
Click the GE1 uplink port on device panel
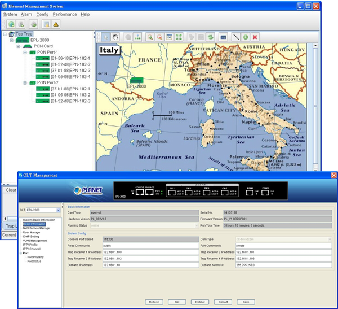click(172, 192)
